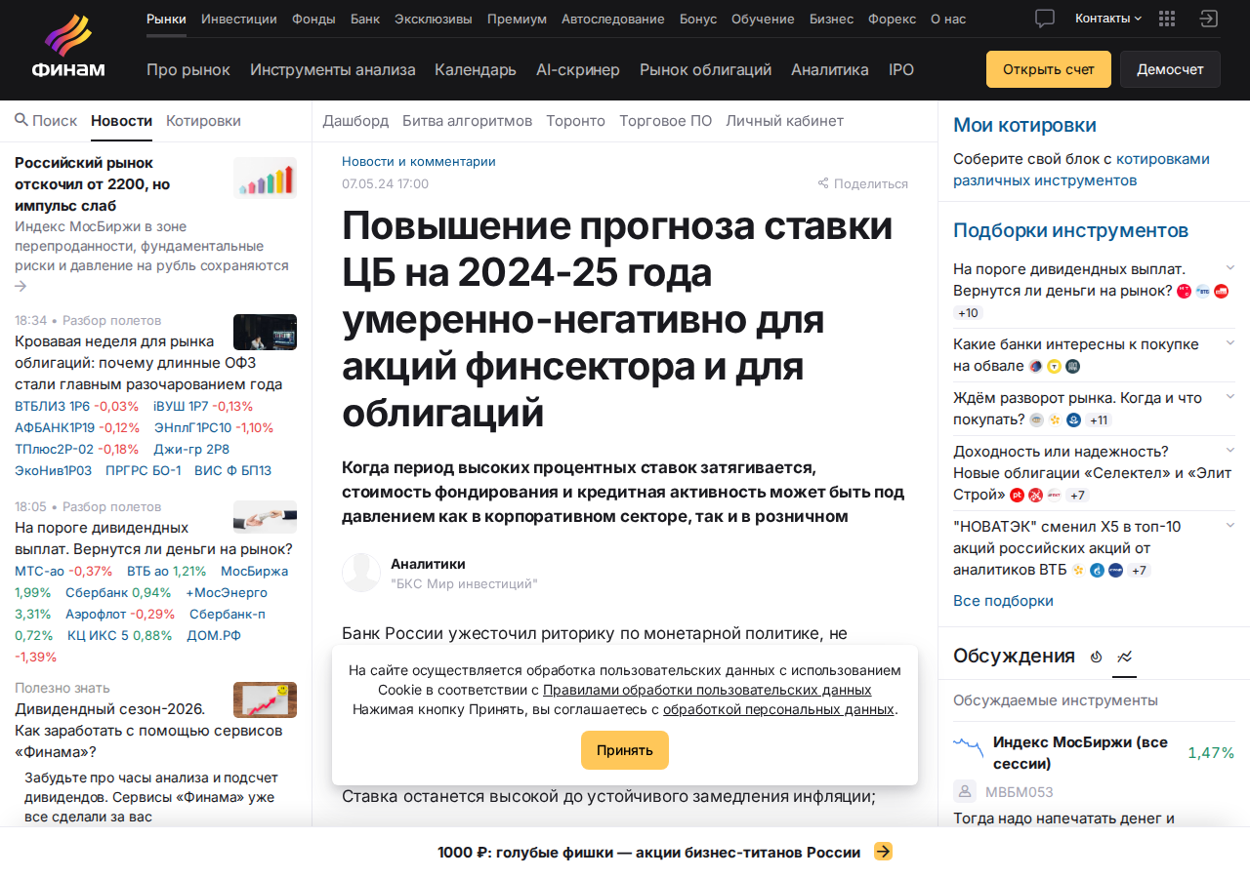Click the МТС-ао ticker
1250x878 pixels.
point(39,571)
